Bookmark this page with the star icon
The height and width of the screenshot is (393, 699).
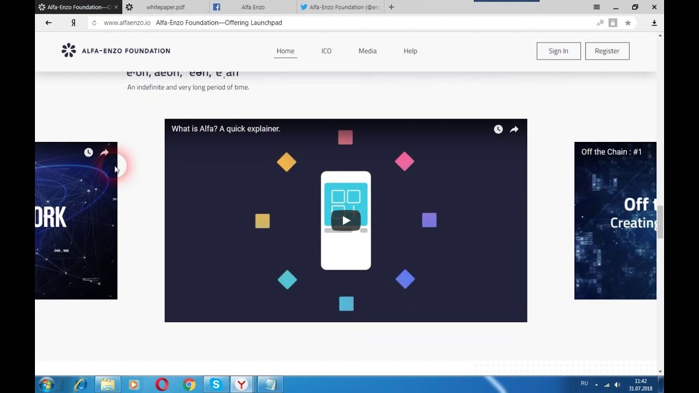(628, 23)
